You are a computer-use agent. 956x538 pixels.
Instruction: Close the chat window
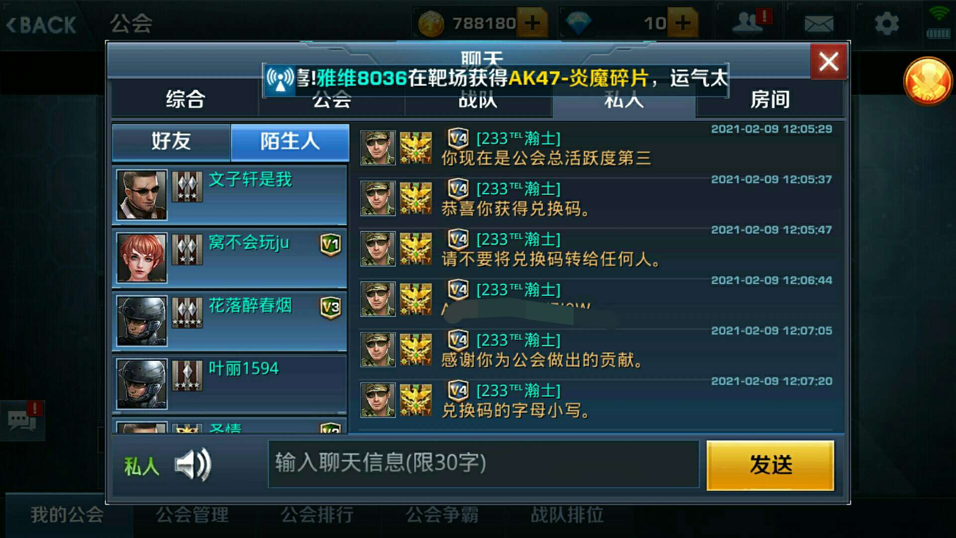[x=829, y=62]
